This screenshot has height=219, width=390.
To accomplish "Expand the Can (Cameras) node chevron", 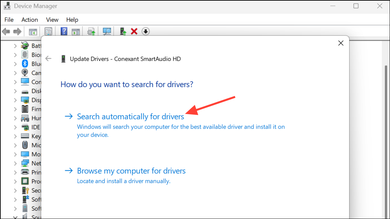I will (15, 73).
